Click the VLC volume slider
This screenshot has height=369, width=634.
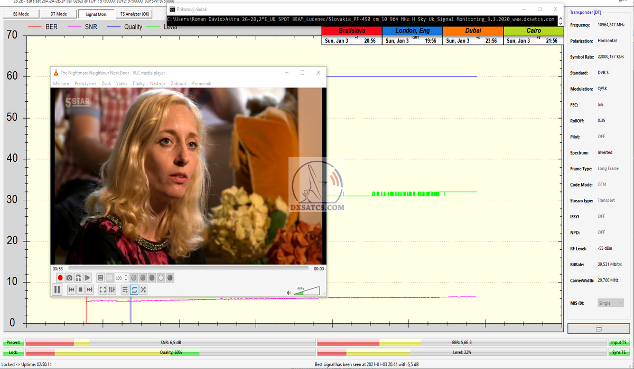coord(307,291)
